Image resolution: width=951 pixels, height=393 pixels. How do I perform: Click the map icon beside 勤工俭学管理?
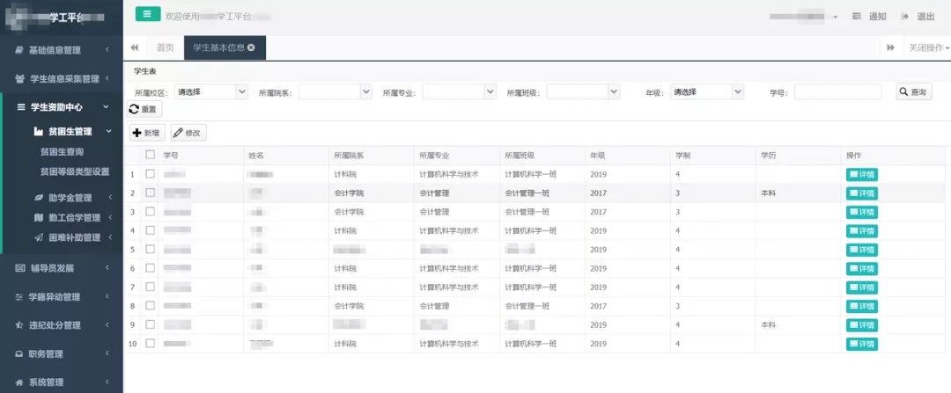point(39,217)
